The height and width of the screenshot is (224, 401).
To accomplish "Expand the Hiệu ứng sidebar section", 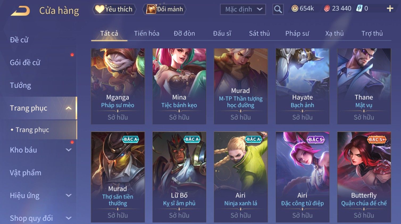I will (68, 195).
